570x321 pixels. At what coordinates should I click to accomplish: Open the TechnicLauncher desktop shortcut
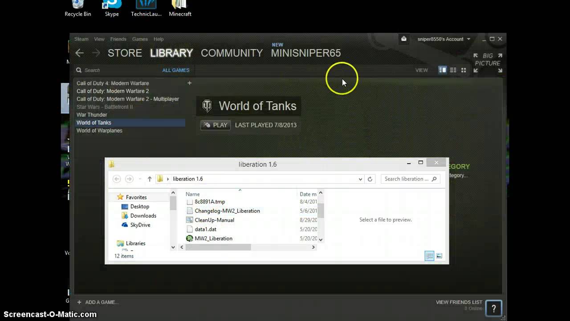(x=146, y=8)
